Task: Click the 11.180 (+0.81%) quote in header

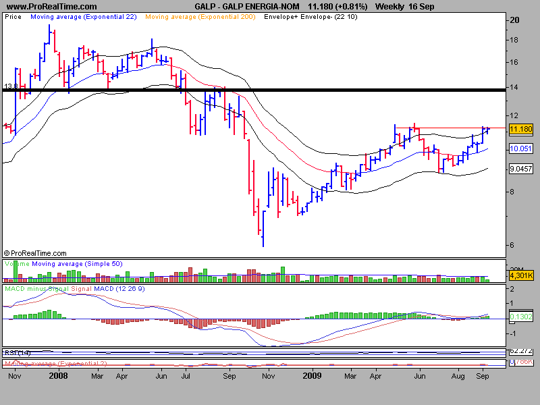Action: point(337,7)
